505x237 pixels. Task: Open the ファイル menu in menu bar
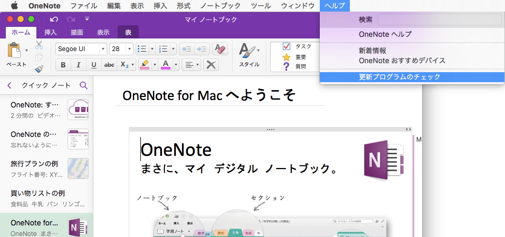coord(84,5)
